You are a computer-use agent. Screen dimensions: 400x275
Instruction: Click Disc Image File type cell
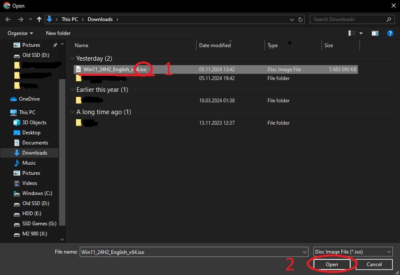point(284,69)
